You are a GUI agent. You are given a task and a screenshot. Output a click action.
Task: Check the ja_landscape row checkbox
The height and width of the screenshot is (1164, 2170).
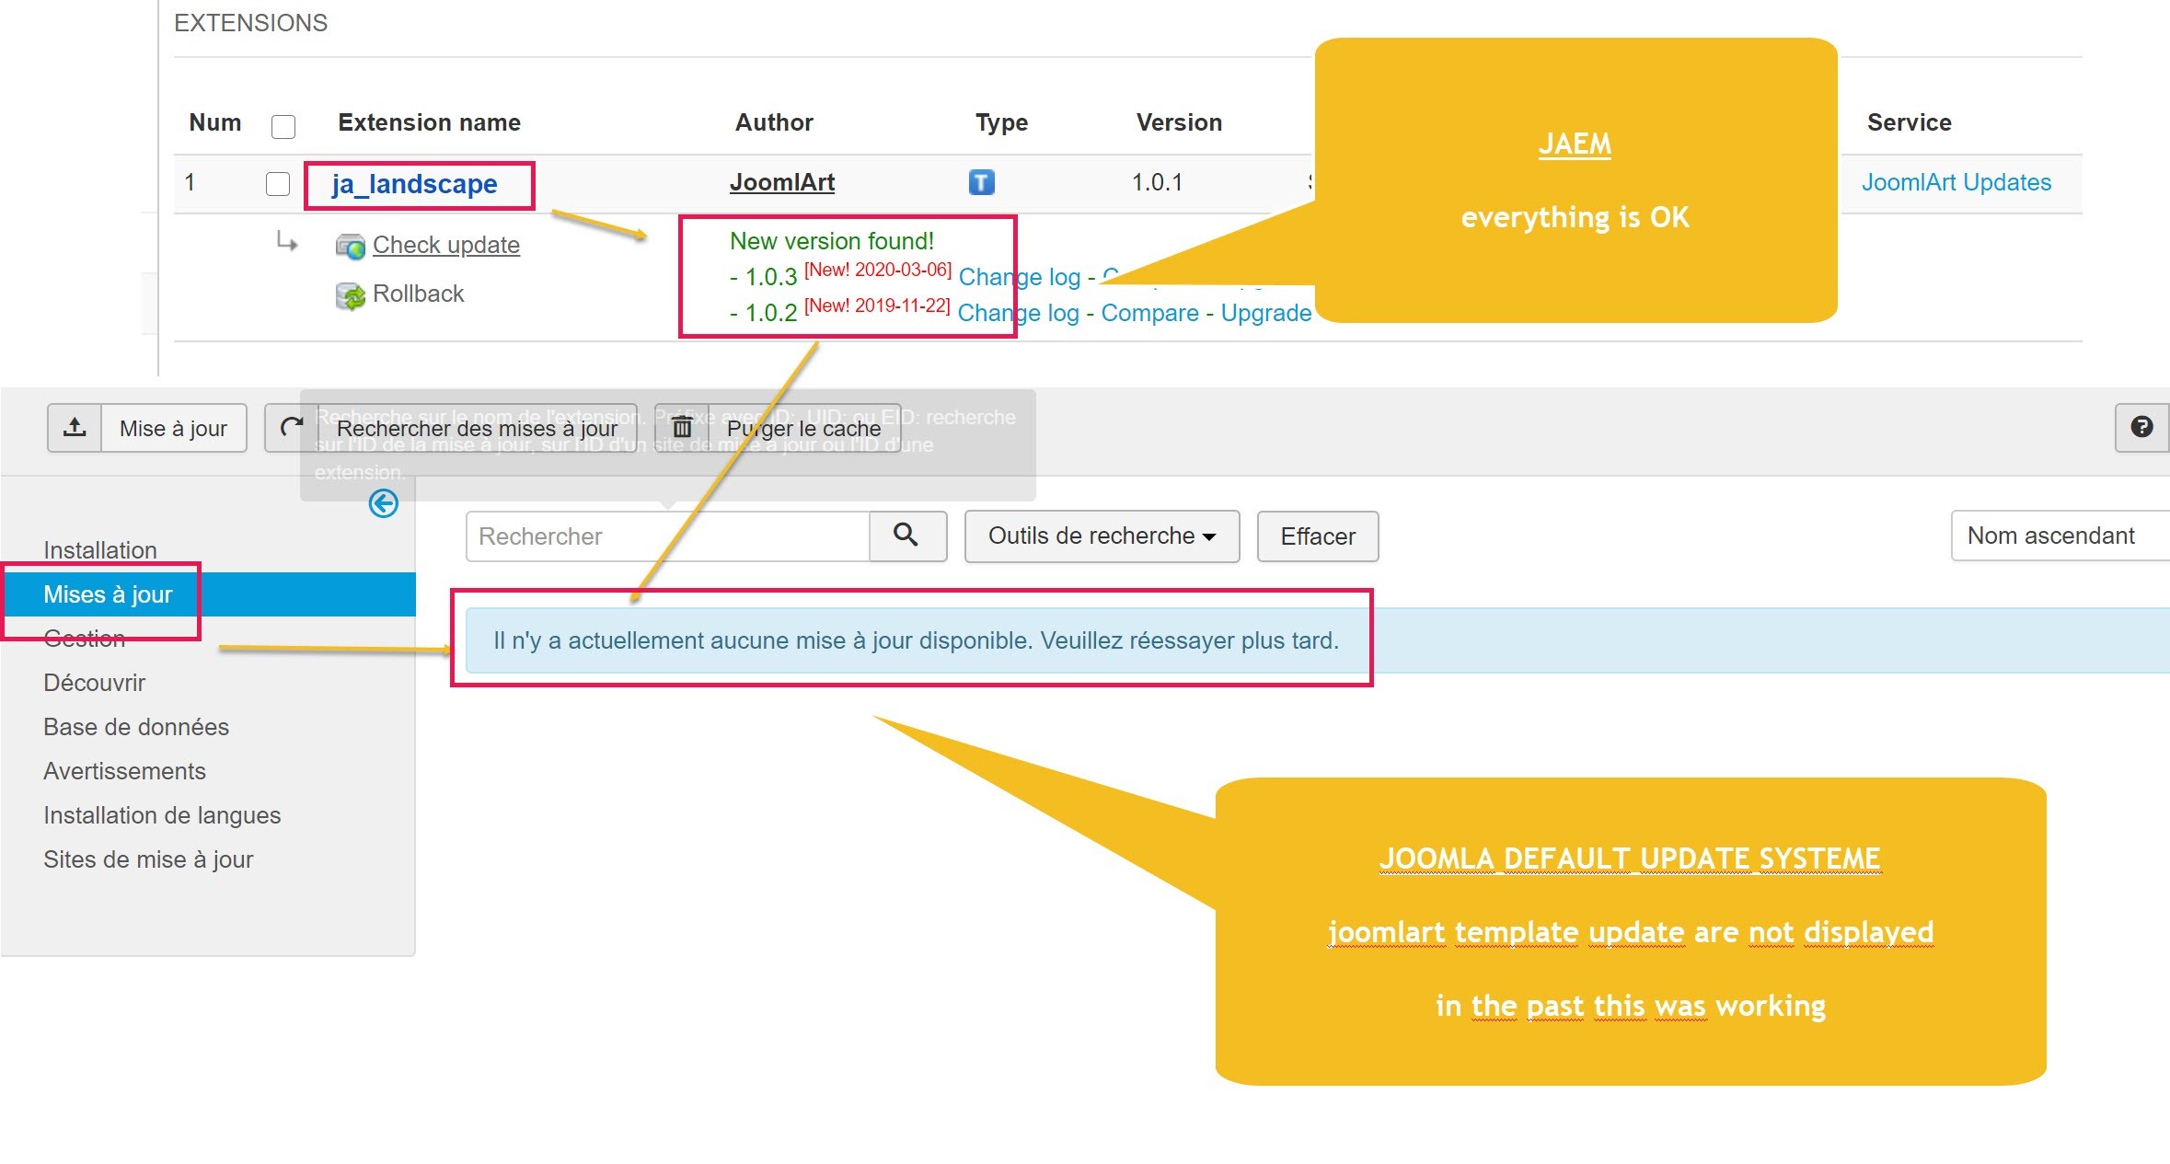click(277, 184)
